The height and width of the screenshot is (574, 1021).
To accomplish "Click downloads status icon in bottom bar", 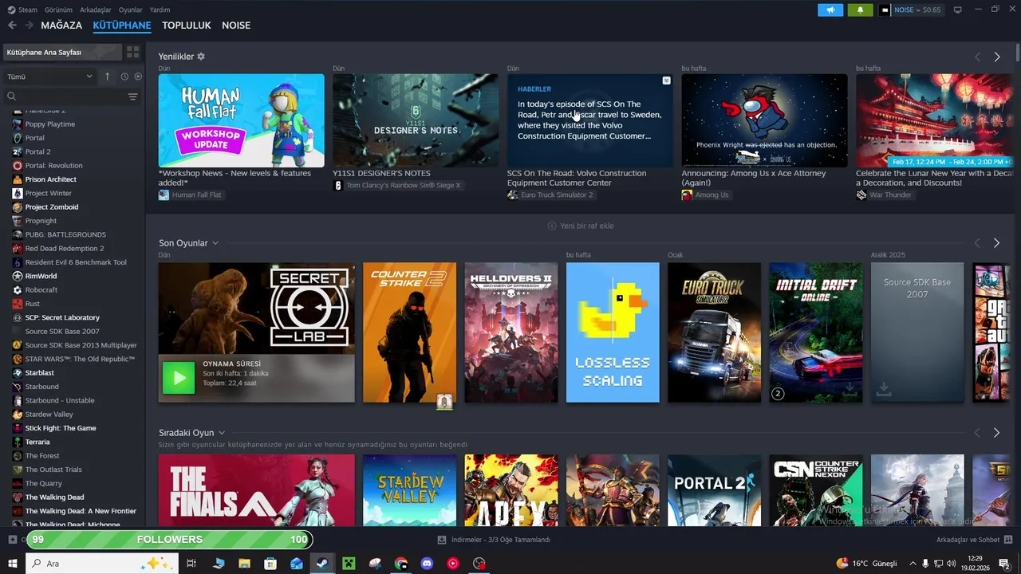I will click(442, 540).
